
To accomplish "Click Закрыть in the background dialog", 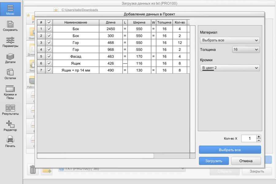I will [x=257, y=171].
